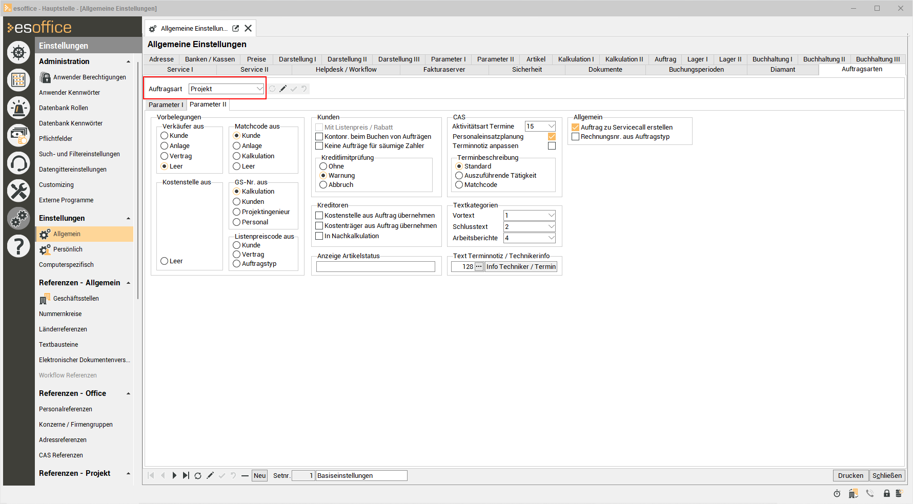Screen dimensions: 913x504
Task: Select Terminbeschreibung Matchcode option
Action: (459, 185)
